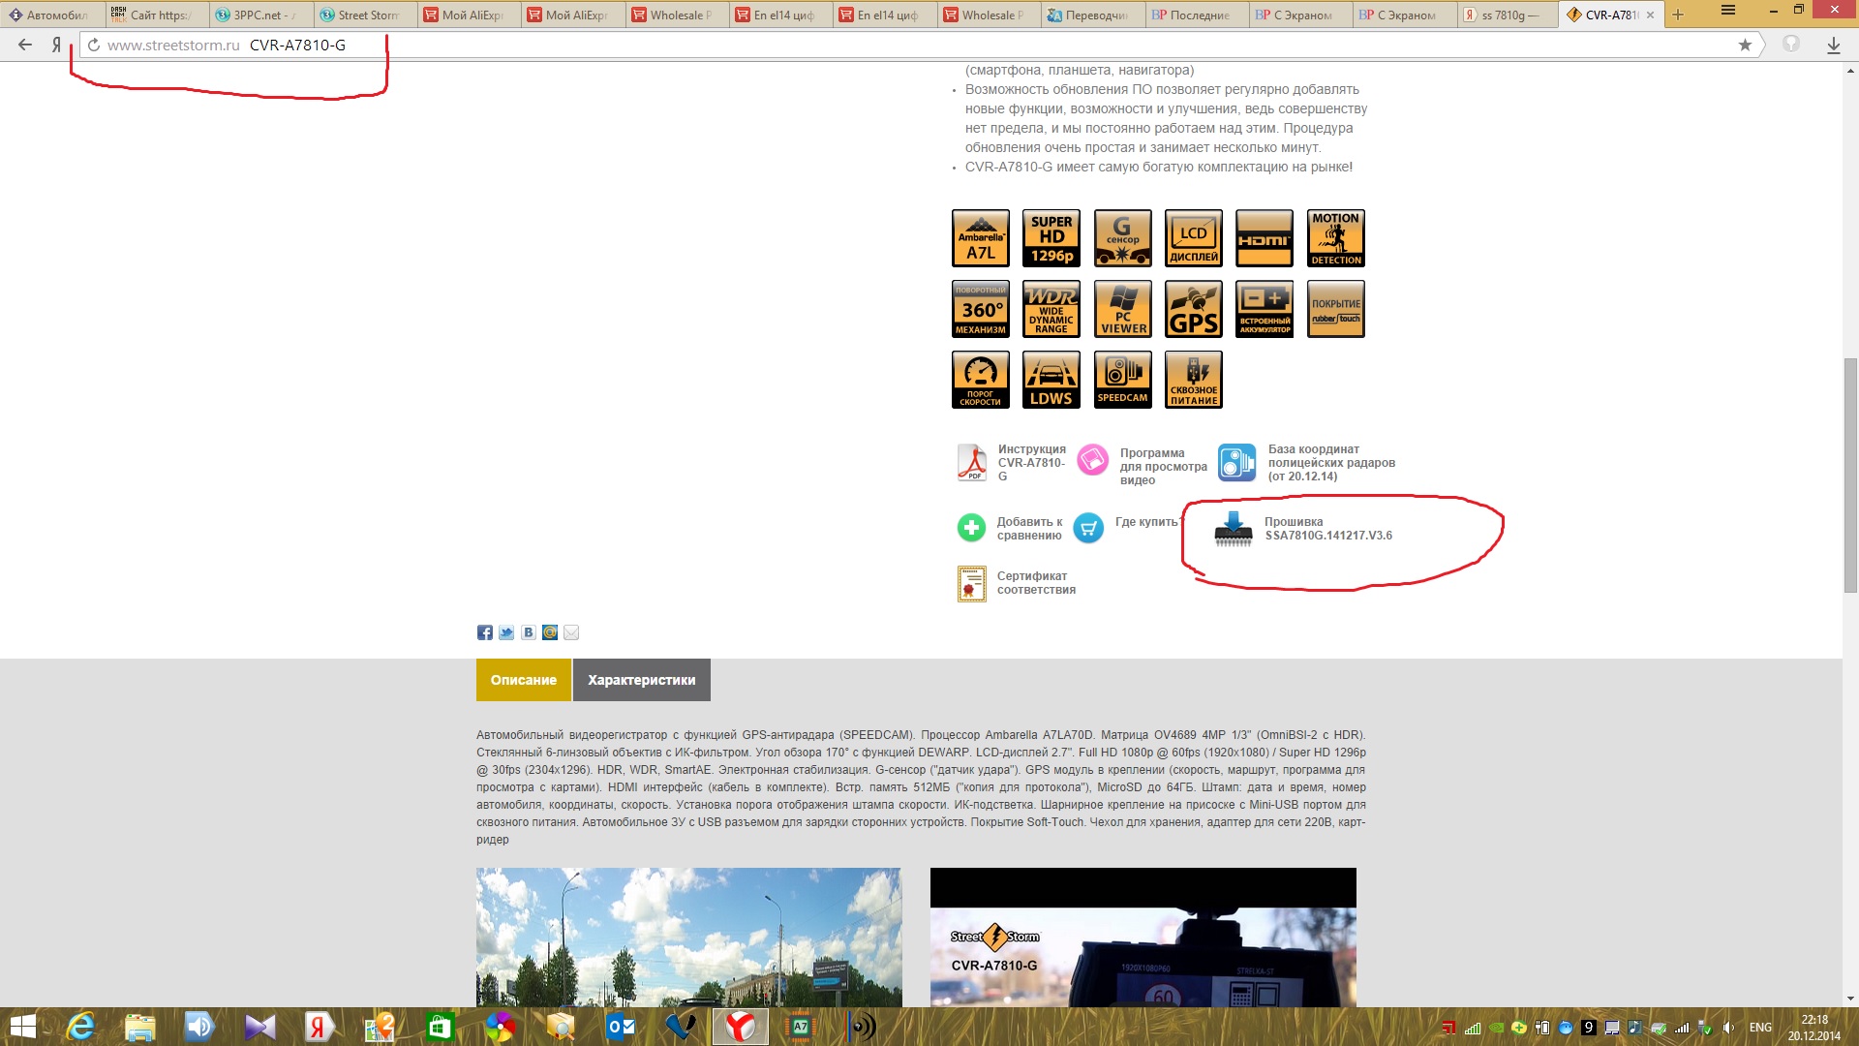Click the Ambarella A7L feature icon
Viewport: 1859px width, 1046px height.
pos(981,238)
